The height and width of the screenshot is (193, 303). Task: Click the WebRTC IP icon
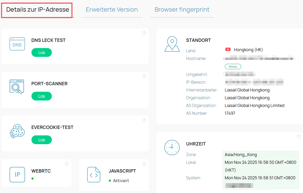[17, 175]
